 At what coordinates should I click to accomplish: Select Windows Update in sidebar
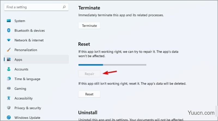pyautogui.click(x=36, y=117)
